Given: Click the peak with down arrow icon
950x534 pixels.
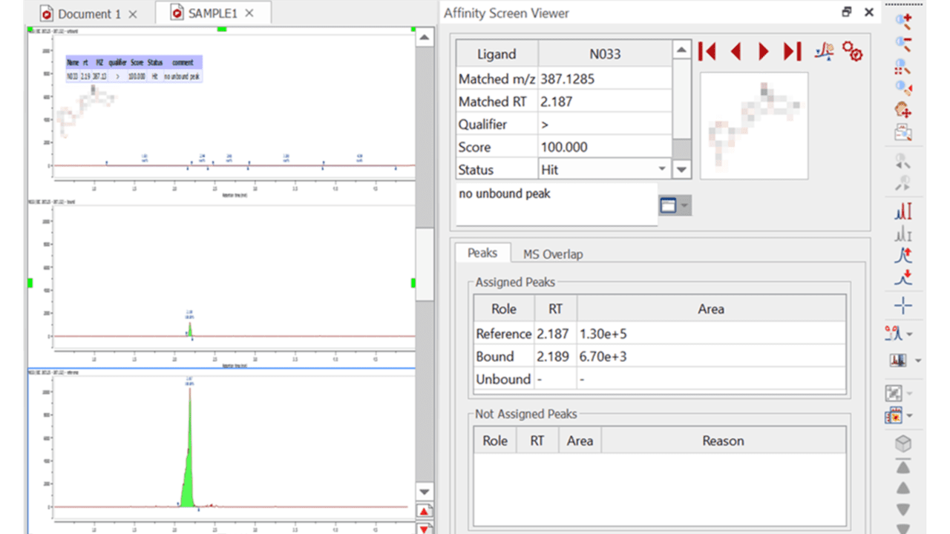Looking at the screenshot, I should tap(902, 280).
